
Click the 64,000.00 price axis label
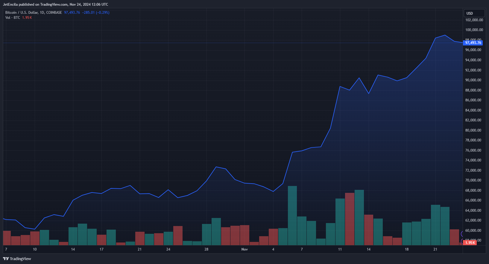click(473, 210)
